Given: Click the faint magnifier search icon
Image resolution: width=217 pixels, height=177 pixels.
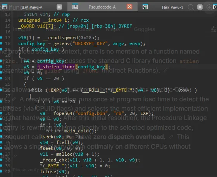Looking at the screenshot, I should pos(191,7).
